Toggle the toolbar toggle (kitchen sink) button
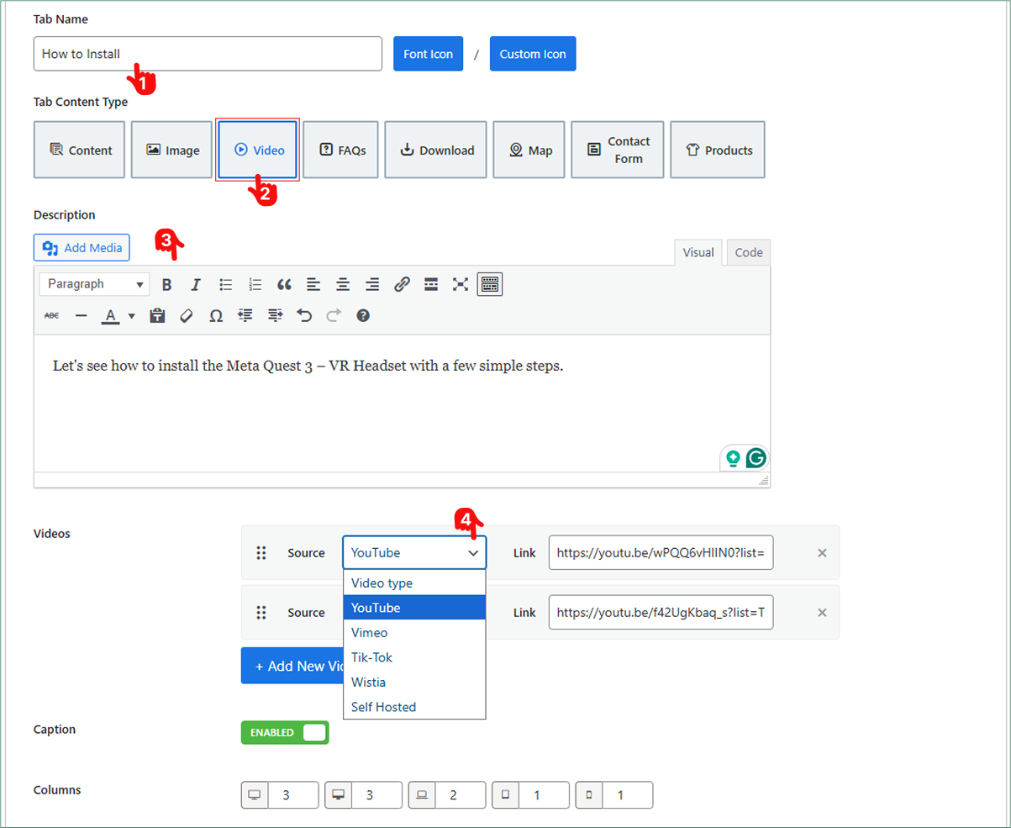The width and height of the screenshot is (1011, 828). 490,284
